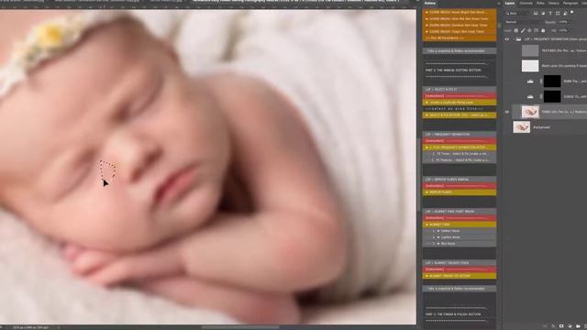Select the Actions panel tab
The image size is (587, 330).
point(430,3)
